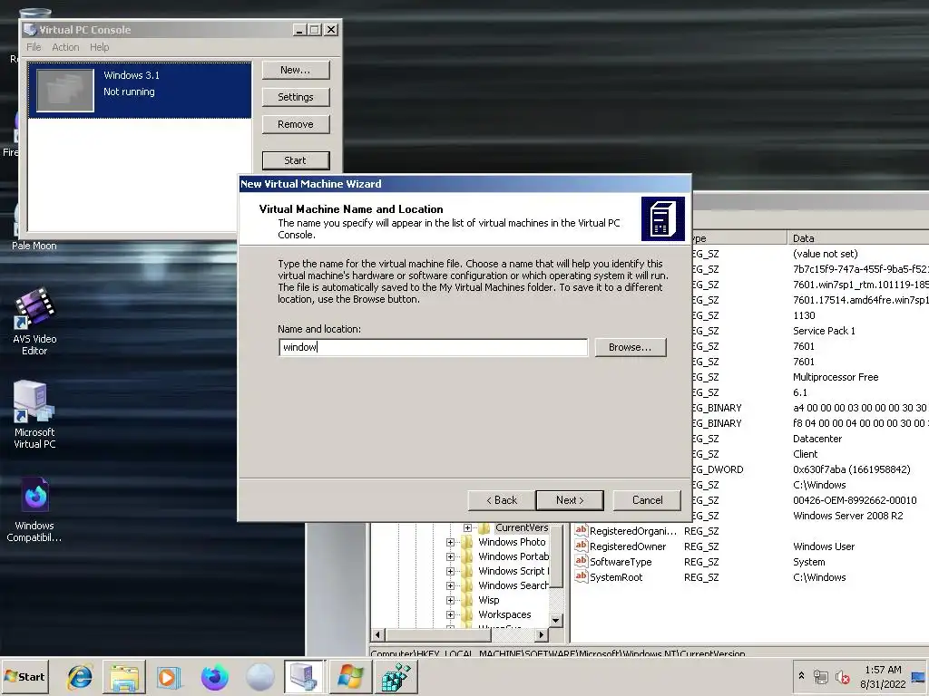The height and width of the screenshot is (696, 929).
Task: Click RegisteredOwner string value icon
Action: [582, 546]
